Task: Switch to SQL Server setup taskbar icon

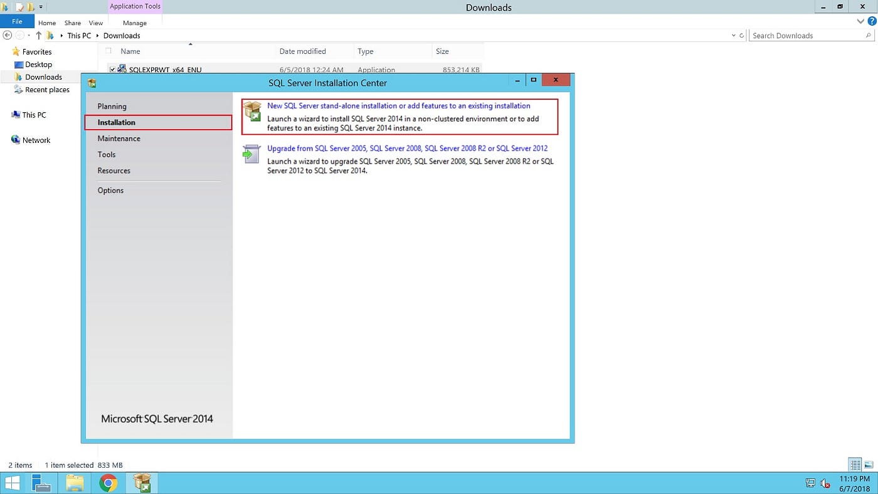Action: tap(142, 483)
